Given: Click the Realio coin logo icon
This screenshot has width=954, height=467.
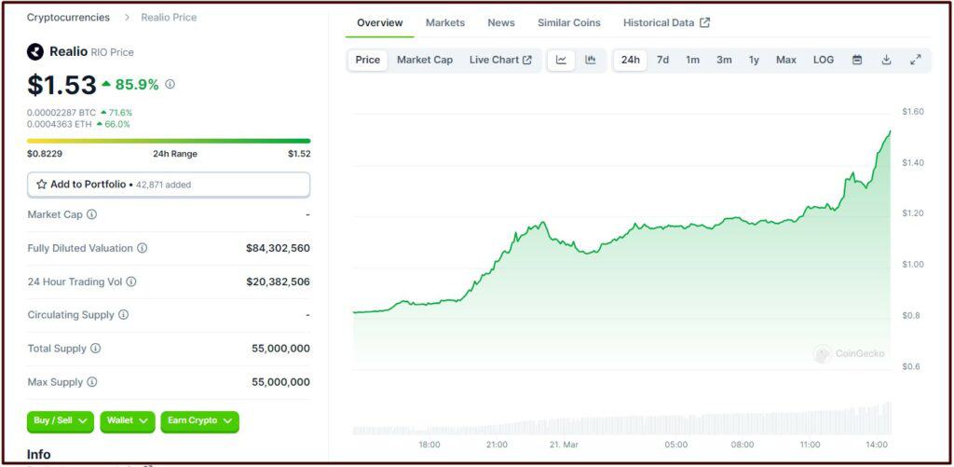Looking at the screenshot, I should 35,52.
